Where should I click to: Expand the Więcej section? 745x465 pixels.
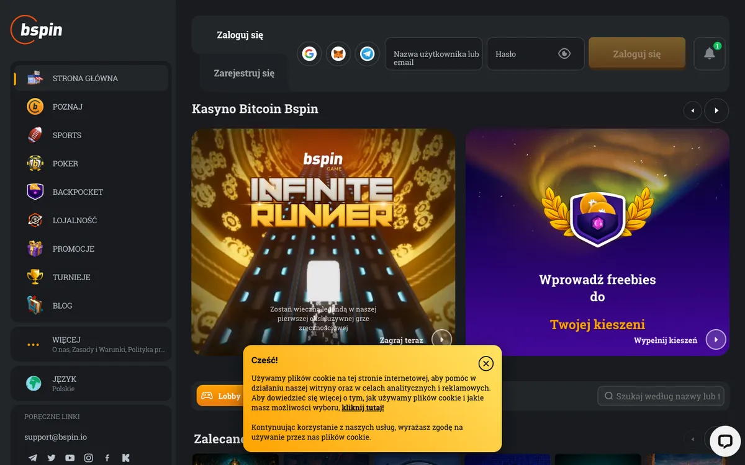pyautogui.click(x=91, y=344)
